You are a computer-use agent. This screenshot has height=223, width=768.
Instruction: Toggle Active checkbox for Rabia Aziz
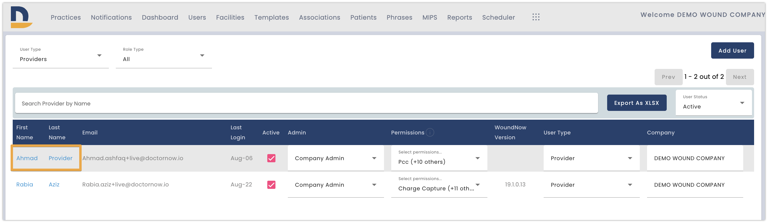coord(271,185)
